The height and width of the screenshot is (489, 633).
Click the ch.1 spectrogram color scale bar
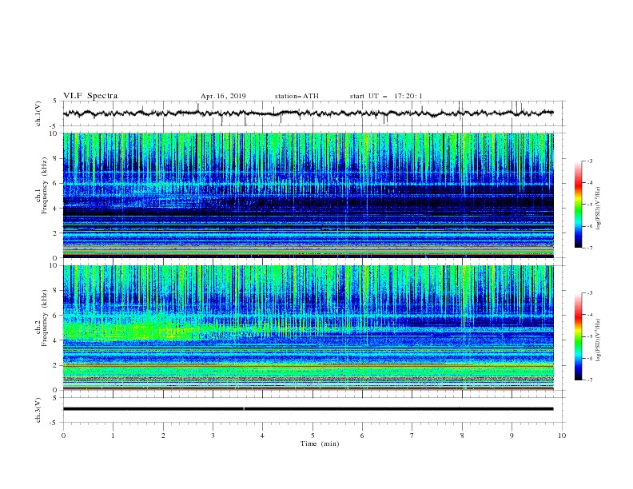coord(578,205)
